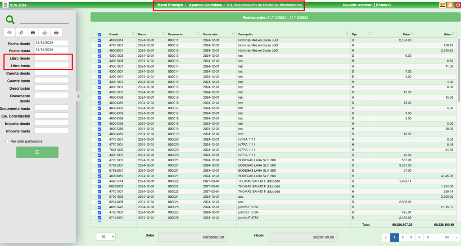This screenshot has width=461, height=246.
Task: Click the green magnifying glass search icon
Action: (x=10, y=19)
